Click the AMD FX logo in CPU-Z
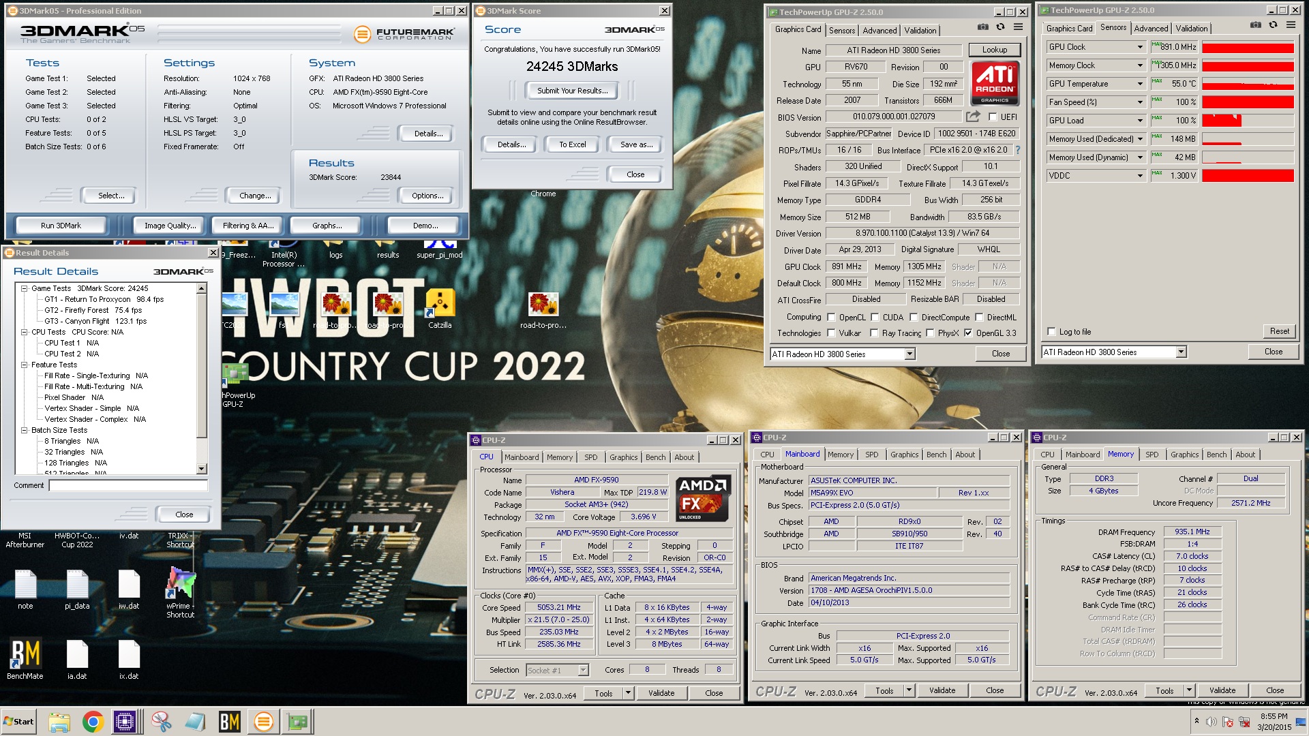The height and width of the screenshot is (736, 1309). (704, 498)
